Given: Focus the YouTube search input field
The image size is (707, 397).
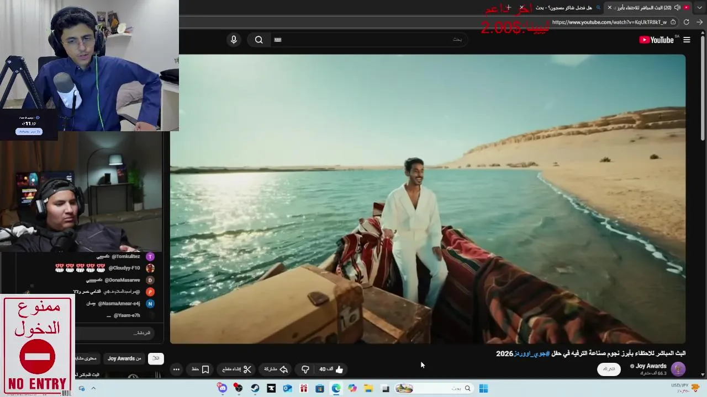Looking at the screenshot, I should coord(370,40).
